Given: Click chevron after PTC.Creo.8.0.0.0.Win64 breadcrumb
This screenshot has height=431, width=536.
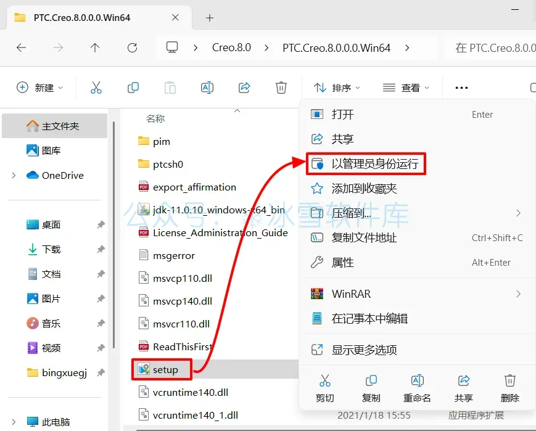Looking at the screenshot, I should [407, 48].
